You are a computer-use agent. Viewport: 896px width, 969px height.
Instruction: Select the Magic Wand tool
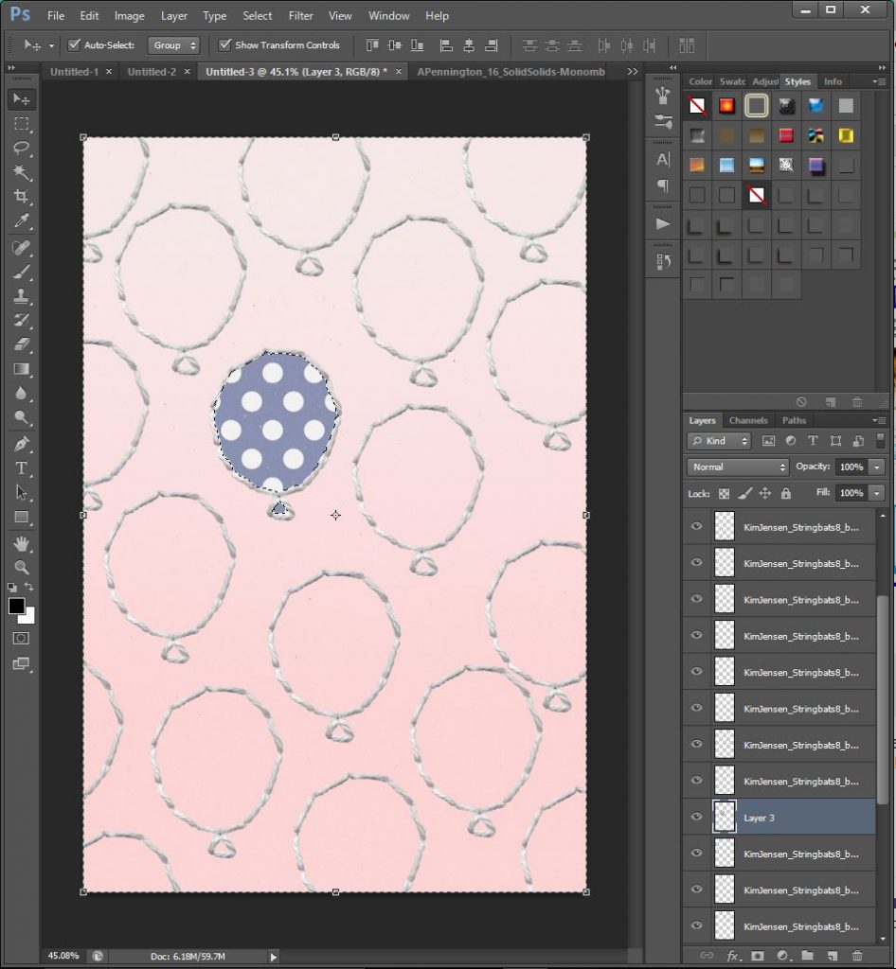pyautogui.click(x=21, y=172)
